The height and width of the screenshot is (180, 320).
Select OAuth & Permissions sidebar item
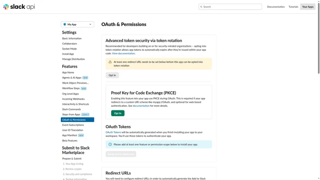coord(77,120)
